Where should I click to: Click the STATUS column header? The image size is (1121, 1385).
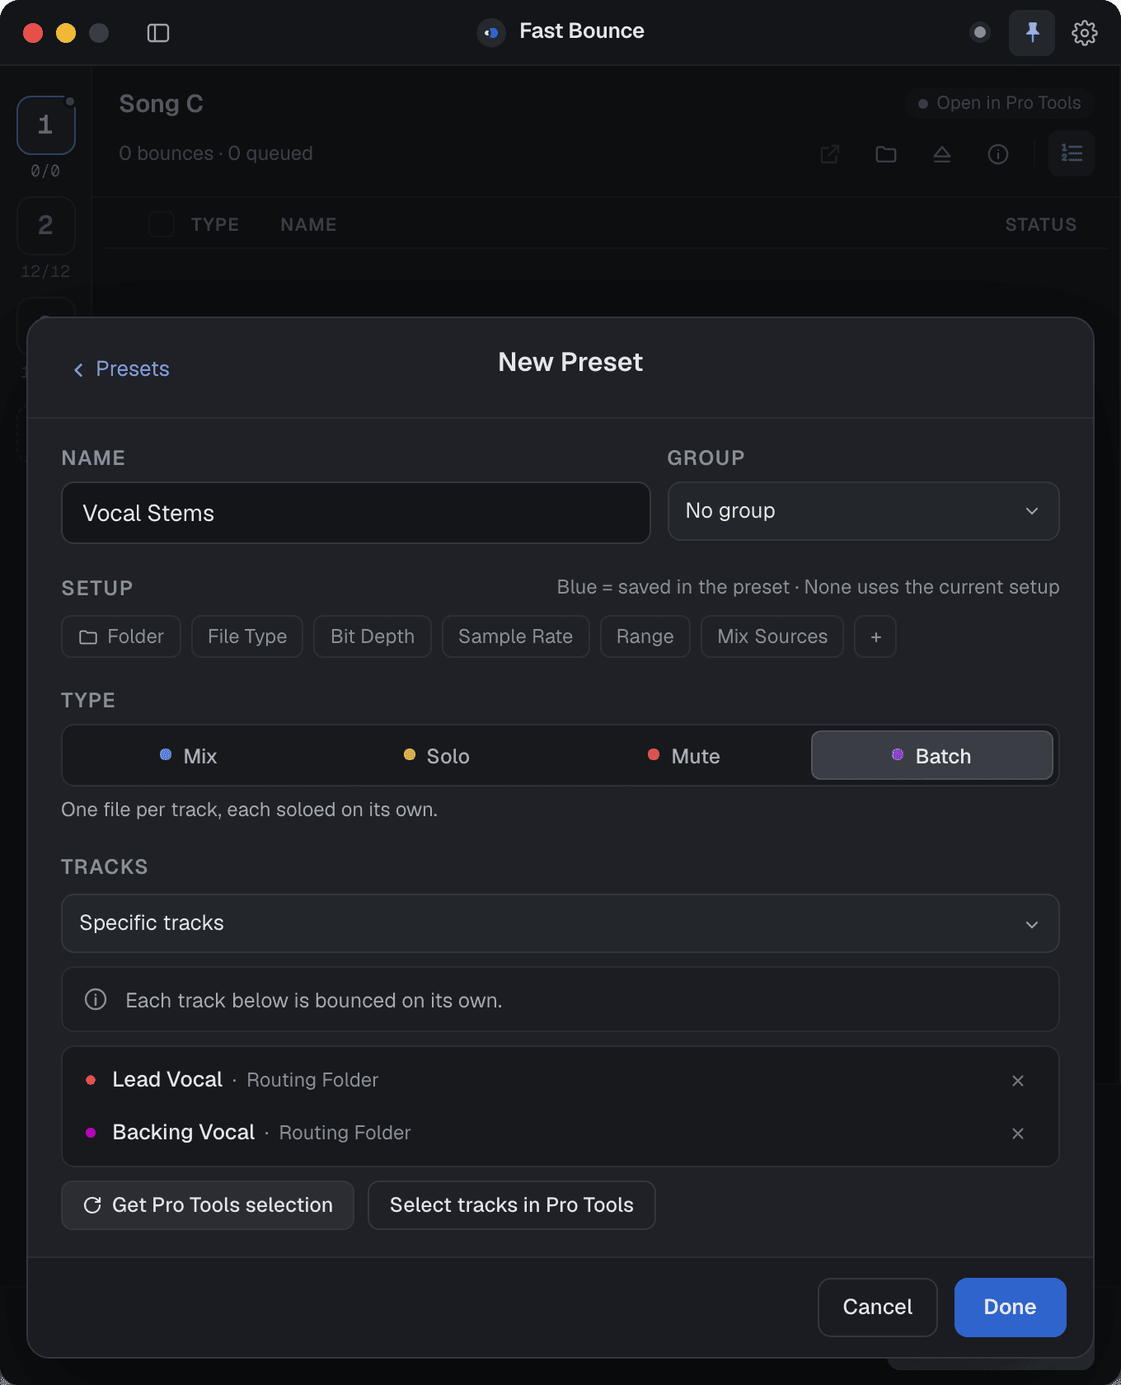1041,225
